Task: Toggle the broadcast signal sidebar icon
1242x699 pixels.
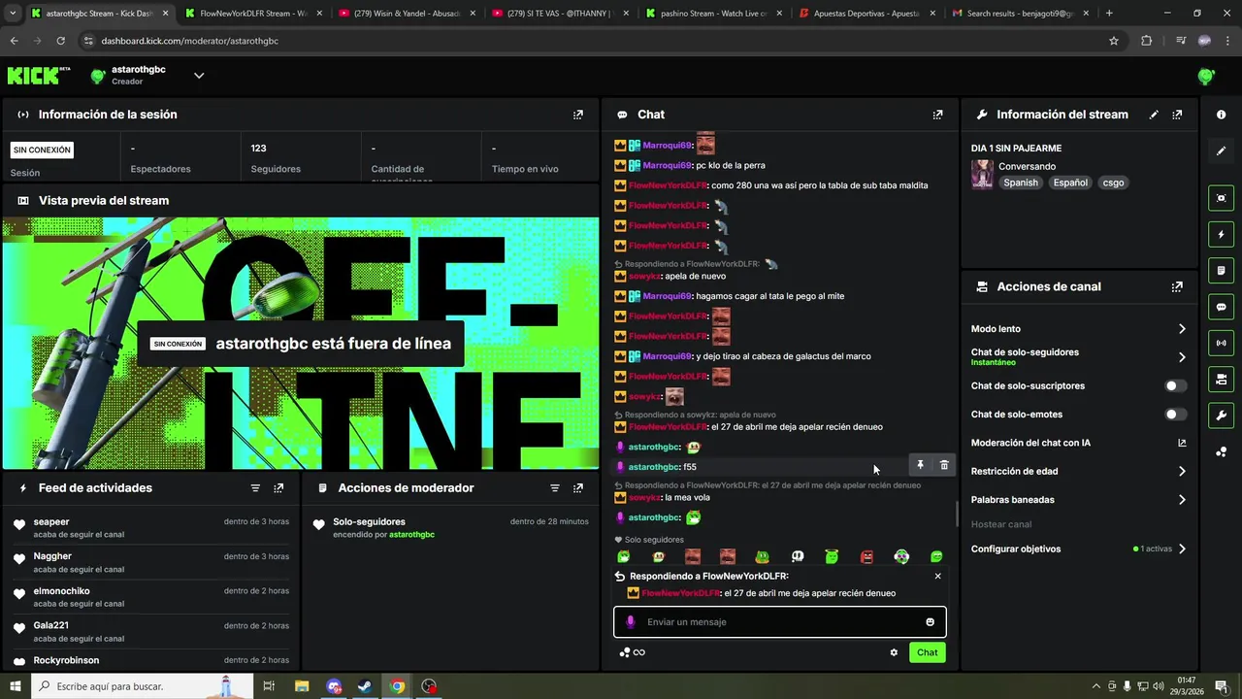Action: point(1221,343)
